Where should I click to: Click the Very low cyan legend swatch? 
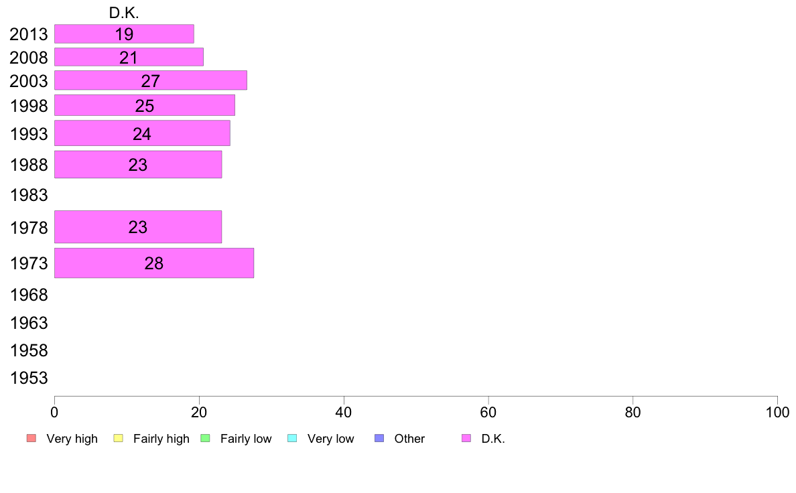pos(292,438)
